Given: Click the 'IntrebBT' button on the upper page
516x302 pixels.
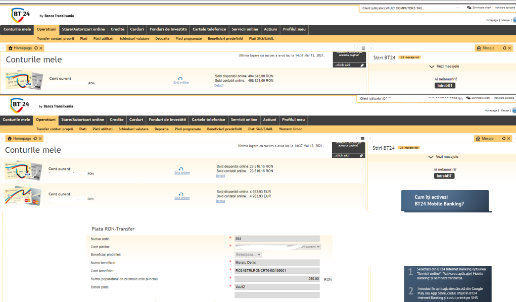Looking at the screenshot, I should coord(445,86).
